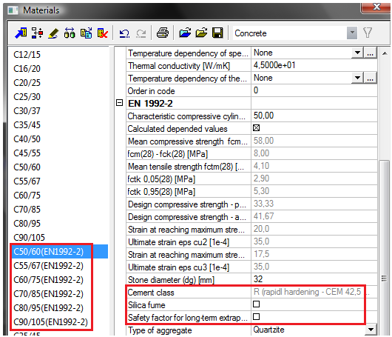Select material C25/30 in the list
The image size is (392, 337).
pos(27,96)
